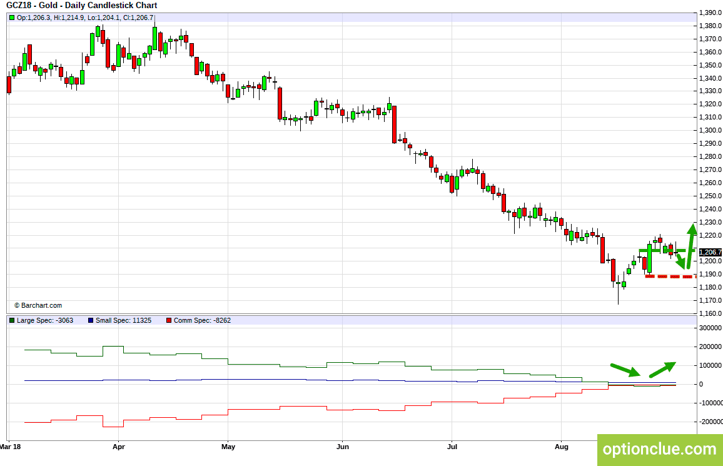Click the 200000 label on the COT axis
The height and width of the screenshot is (466, 723).
710,347
